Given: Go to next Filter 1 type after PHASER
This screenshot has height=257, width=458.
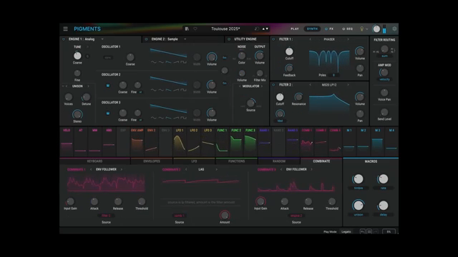Looking at the screenshot, I should [x=349, y=39].
